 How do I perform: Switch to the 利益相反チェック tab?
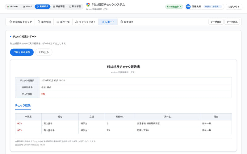click(x=21, y=22)
